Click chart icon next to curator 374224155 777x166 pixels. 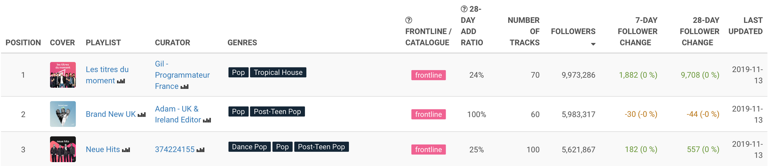tap(200, 150)
